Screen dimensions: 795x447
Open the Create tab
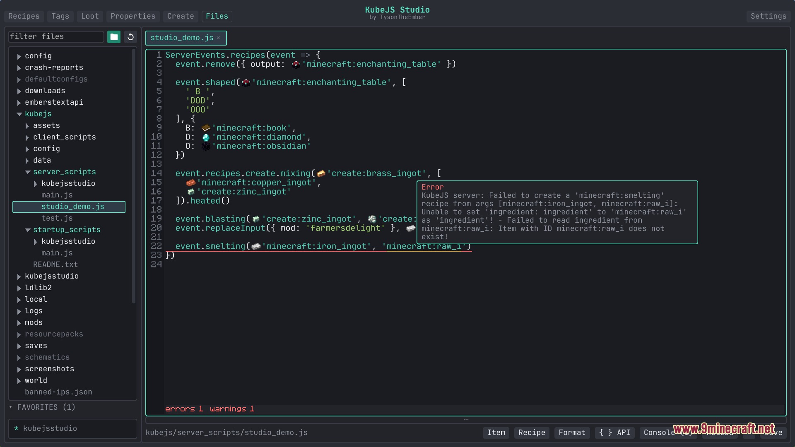pos(181,16)
